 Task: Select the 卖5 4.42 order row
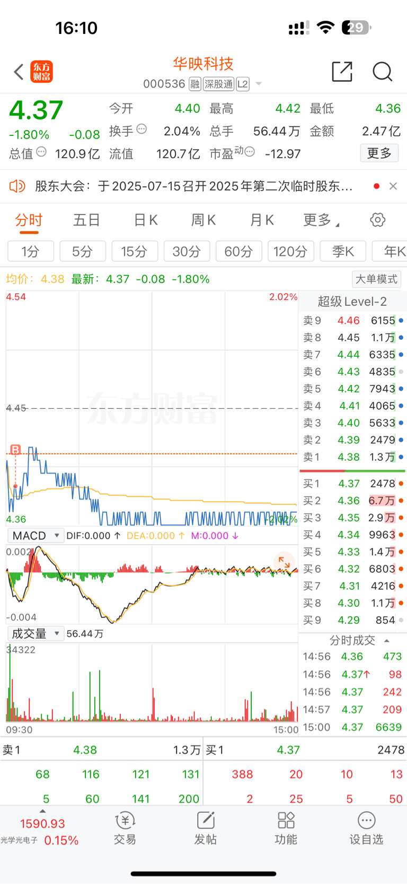pos(353,389)
